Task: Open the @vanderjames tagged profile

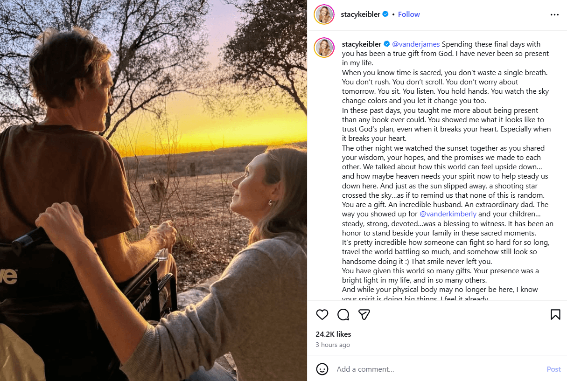Action: pyautogui.click(x=415, y=44)
